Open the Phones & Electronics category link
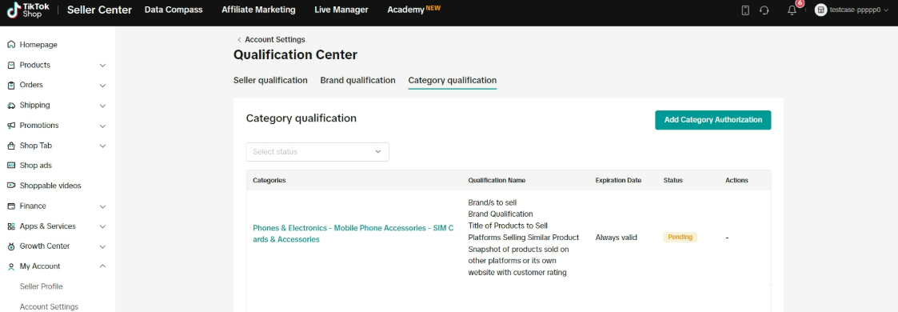 point(353,234)
